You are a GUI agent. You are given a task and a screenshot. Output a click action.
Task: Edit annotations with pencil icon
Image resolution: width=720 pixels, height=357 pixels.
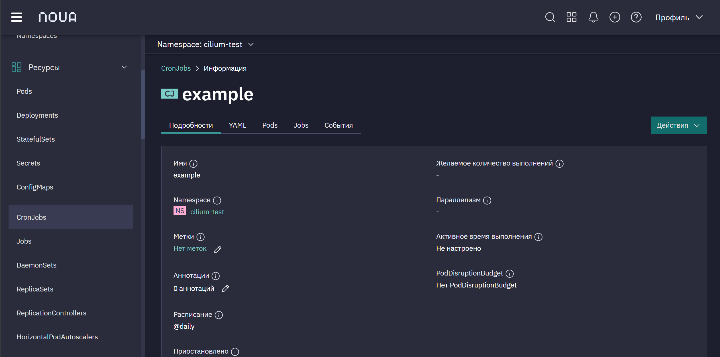point(225,289)
